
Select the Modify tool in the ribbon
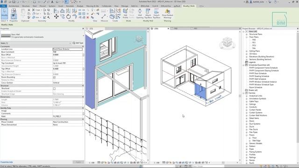(4, 14)
